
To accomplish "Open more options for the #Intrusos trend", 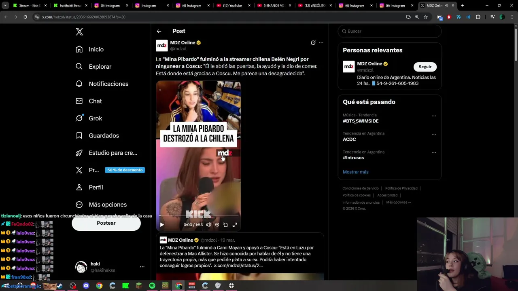I will (x=434, y=153).
